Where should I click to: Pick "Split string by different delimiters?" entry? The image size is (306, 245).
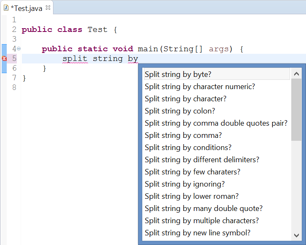[x=202, y=160]
